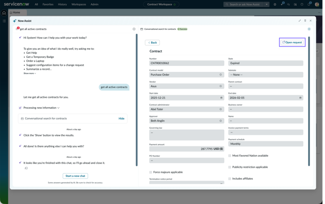Viewport: 325px width, 204px height.
Task: Star the Contract Workspace favorite icon
Action: click(175, 4)
